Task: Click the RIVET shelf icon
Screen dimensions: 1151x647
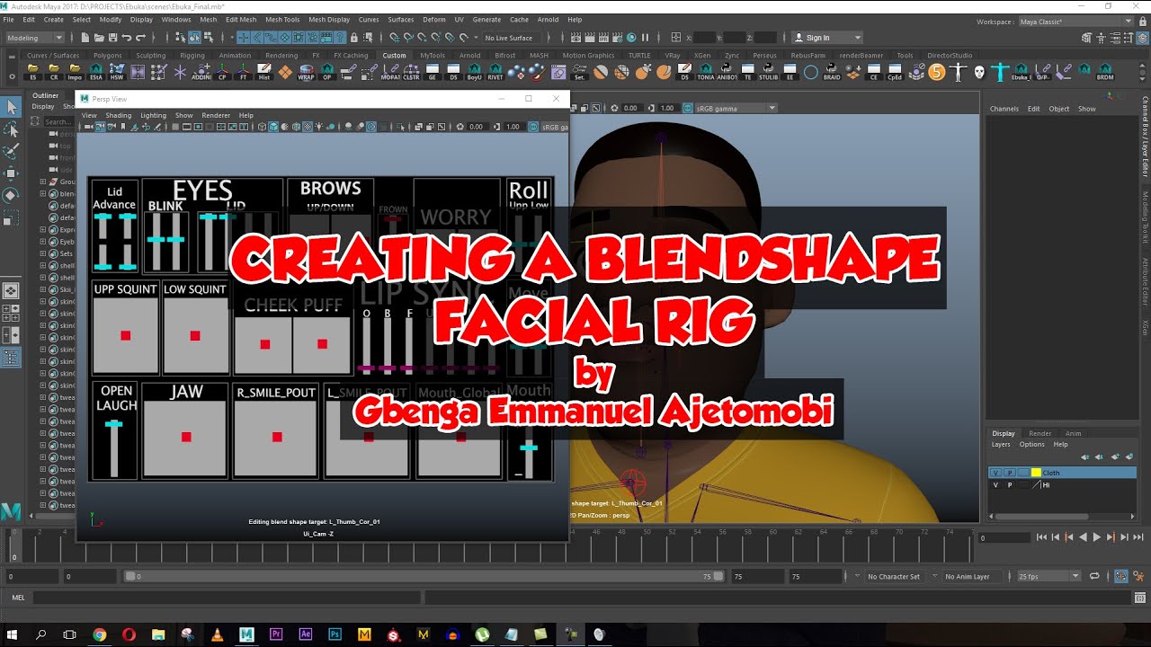Action: (x=495, y=72)
